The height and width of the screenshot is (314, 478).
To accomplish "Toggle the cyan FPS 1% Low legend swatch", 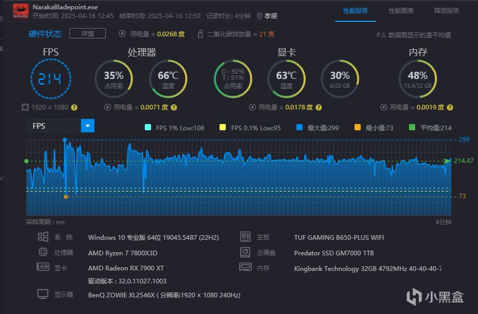I will [x=148, y=128].
